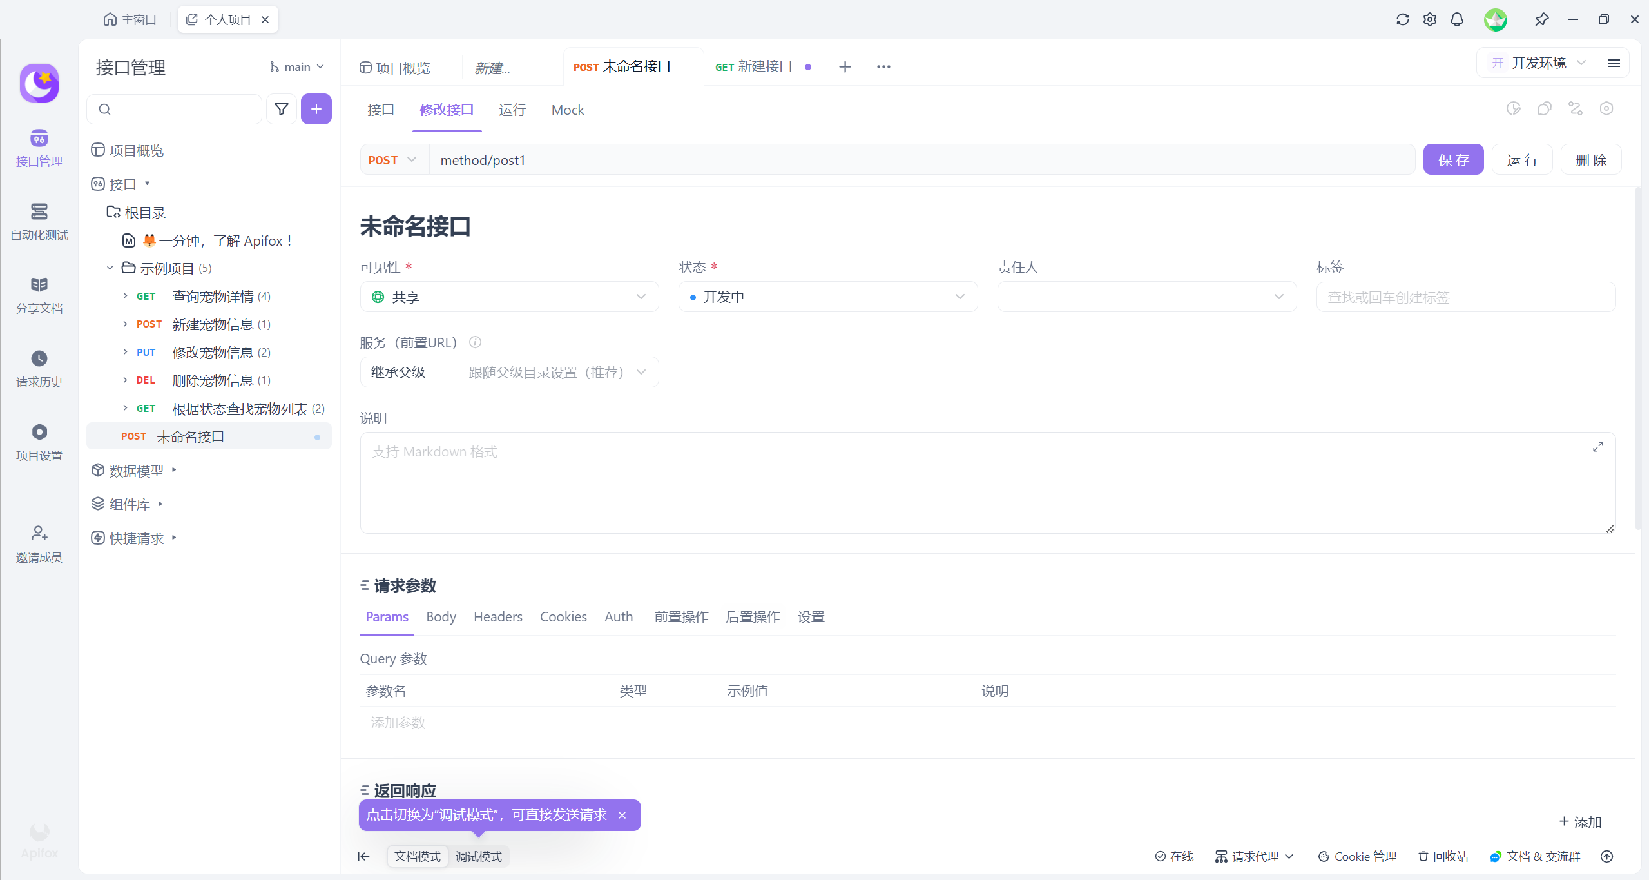
Task: Open the 回收站 recycle bin in status bar
Action: [1443, 856]
